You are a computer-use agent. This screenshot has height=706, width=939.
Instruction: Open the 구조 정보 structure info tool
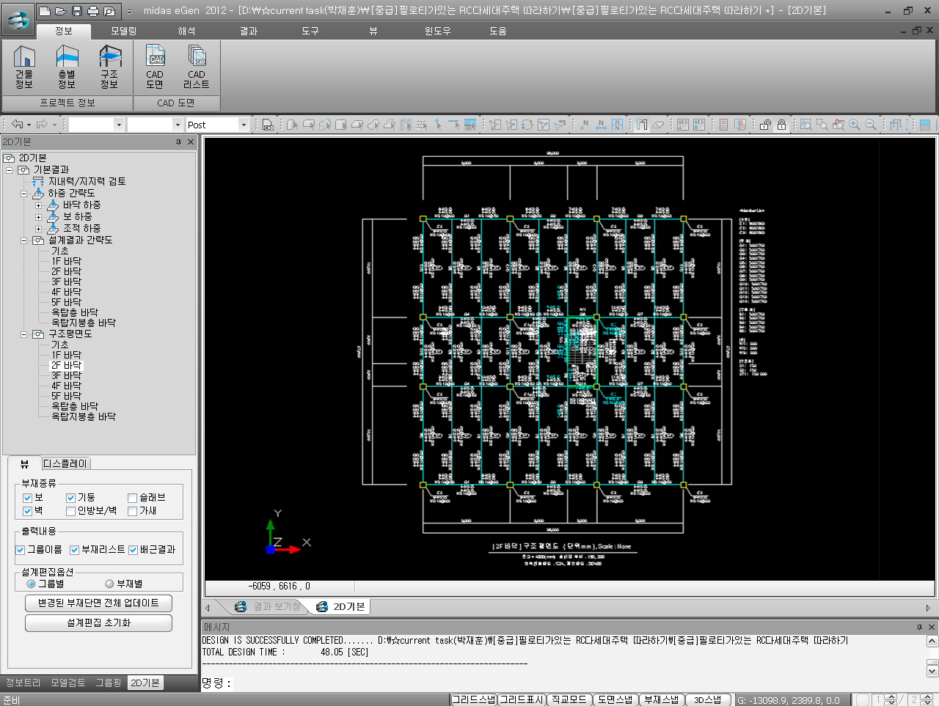tap(109, 67)
